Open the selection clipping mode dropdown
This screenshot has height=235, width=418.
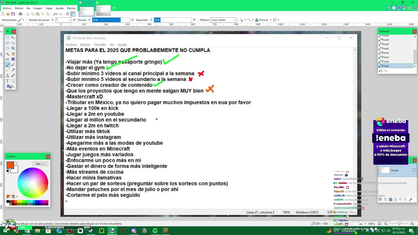[276, 20]
